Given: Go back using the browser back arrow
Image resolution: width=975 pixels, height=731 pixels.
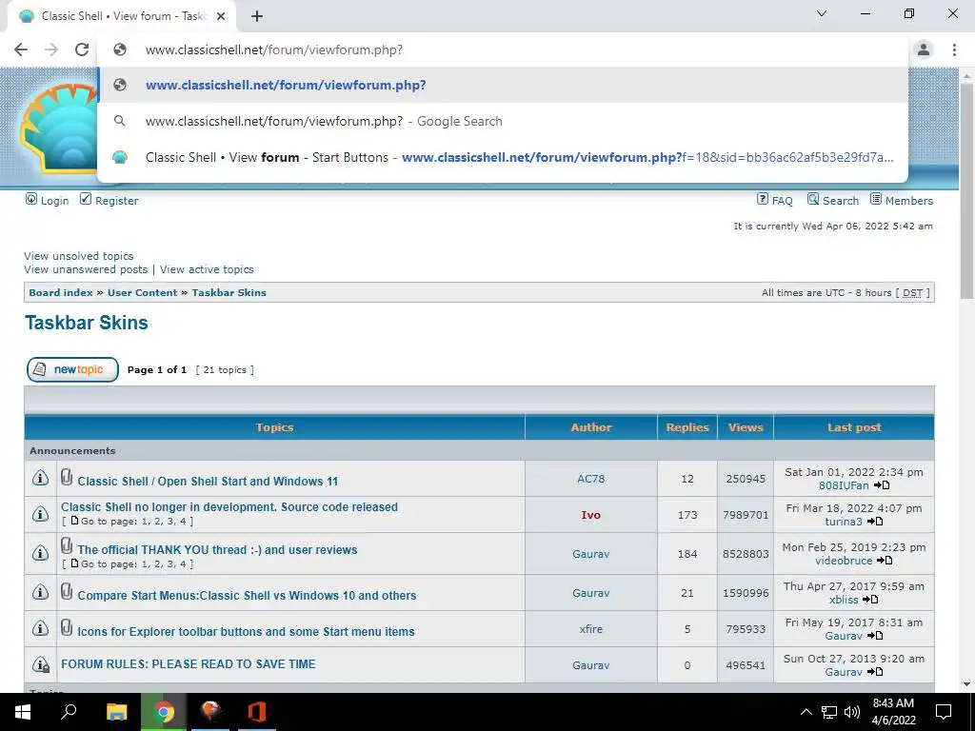Looking at the screenshot, I should click(21, 49).
